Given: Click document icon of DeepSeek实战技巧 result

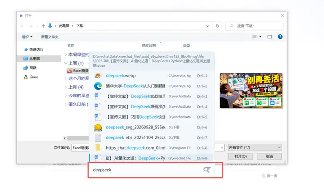Looking at the screenshot, I should coord(98,96).
